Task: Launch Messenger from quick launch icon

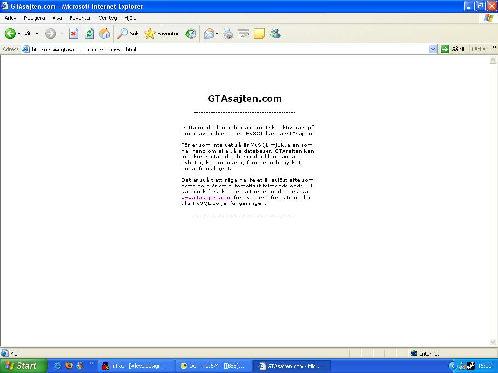Action: [x=80, y=366]
